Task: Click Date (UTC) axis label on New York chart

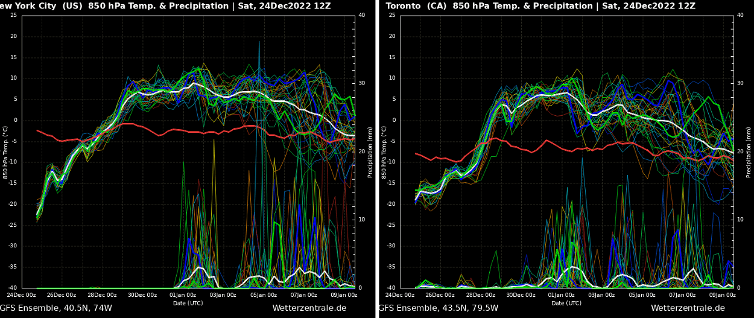Action: (188, 303)
